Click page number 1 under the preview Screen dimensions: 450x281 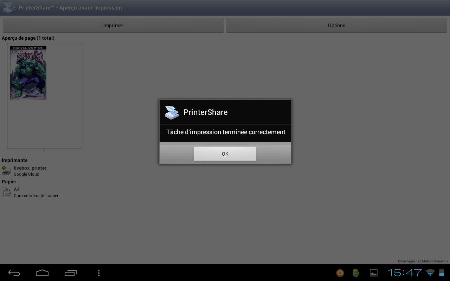[45, 152]
